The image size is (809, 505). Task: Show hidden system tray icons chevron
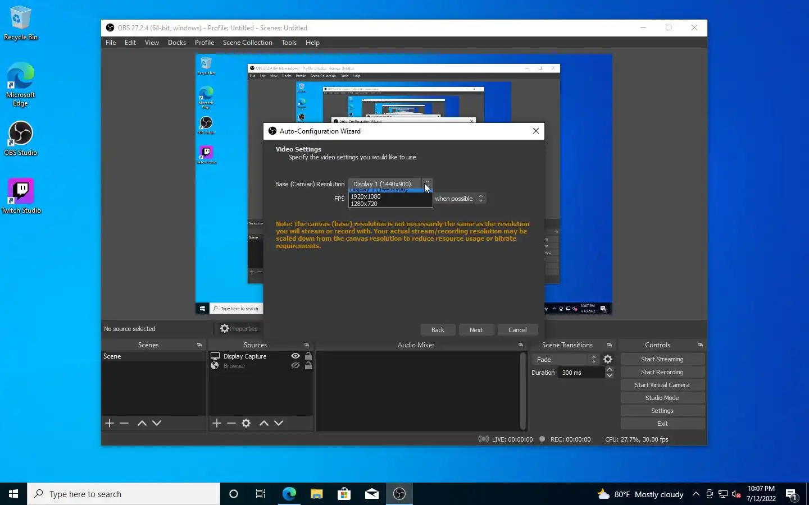click(696, 494)
